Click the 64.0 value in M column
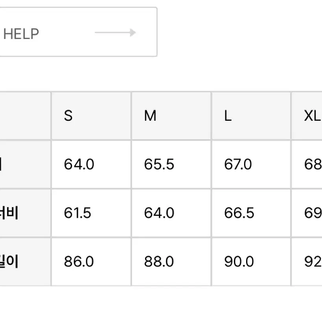Image resolution: width=322 pixels, height=322 pixels. pos(159,213)
